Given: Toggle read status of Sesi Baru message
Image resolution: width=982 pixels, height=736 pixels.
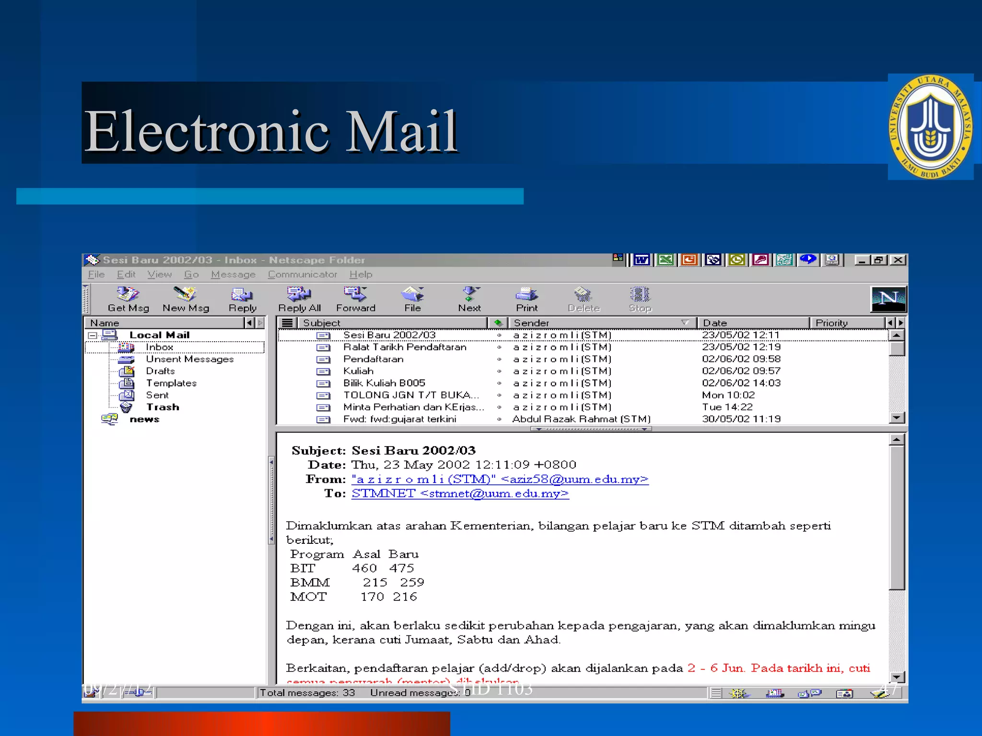Looking at the screenshot, I should (x=499, y=335).
